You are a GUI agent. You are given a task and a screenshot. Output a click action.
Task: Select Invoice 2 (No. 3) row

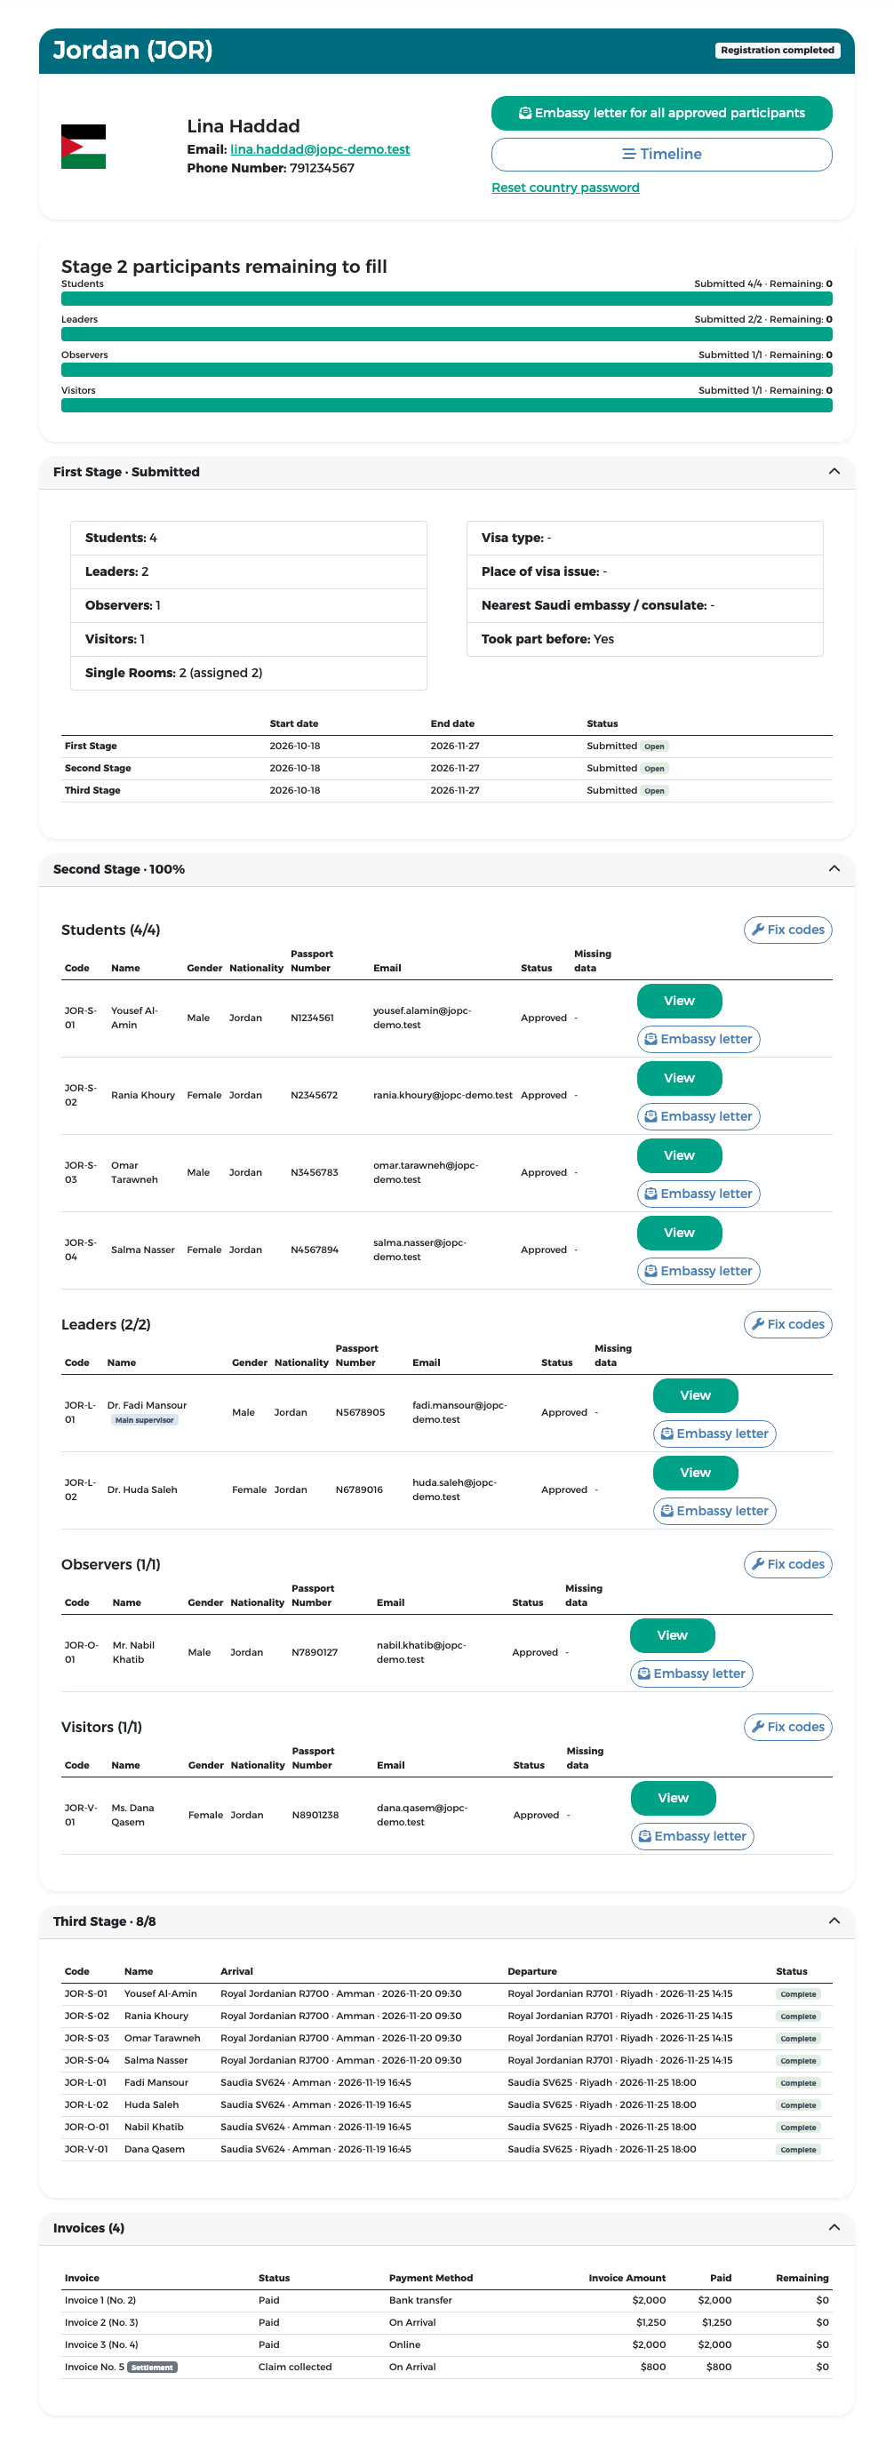click(447, 2322)
